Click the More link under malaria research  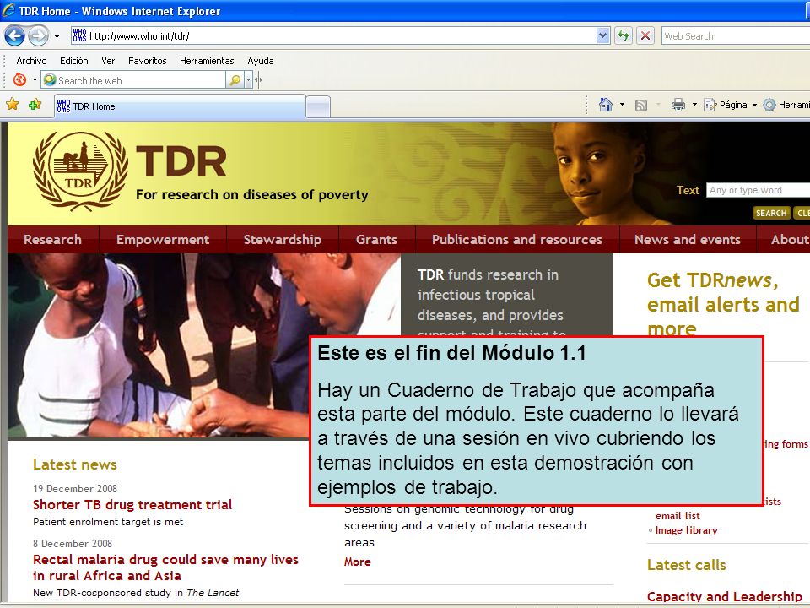[358, 562]
